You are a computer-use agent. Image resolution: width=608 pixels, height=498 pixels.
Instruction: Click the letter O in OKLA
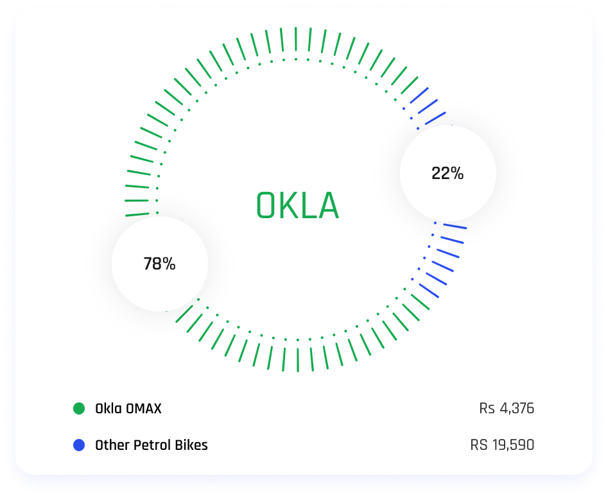[x=266, y=207]
